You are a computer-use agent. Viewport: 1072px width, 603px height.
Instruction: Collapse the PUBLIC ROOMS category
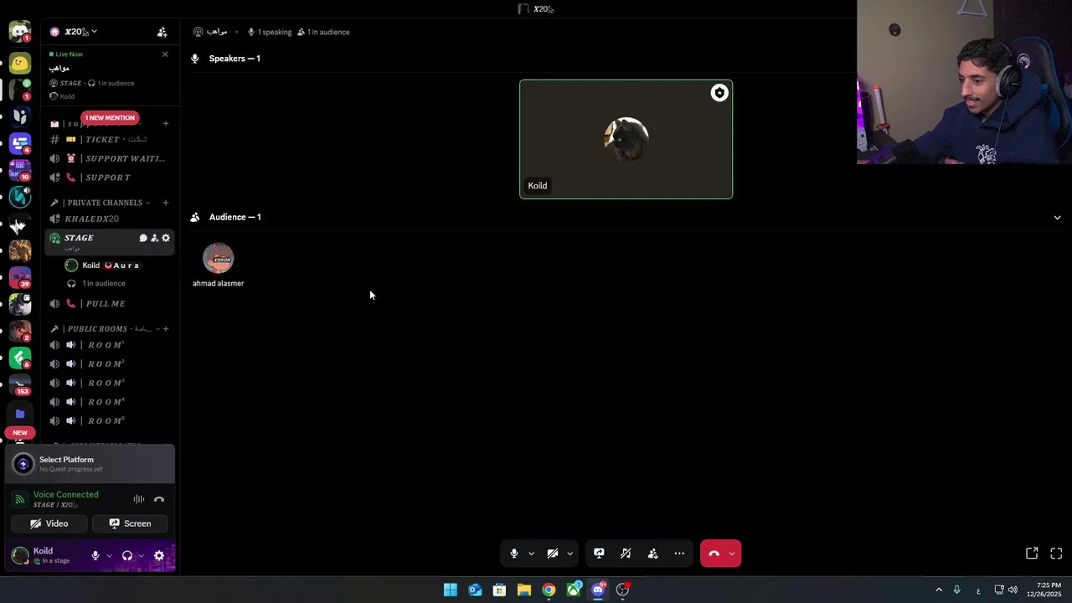[105, 329]
